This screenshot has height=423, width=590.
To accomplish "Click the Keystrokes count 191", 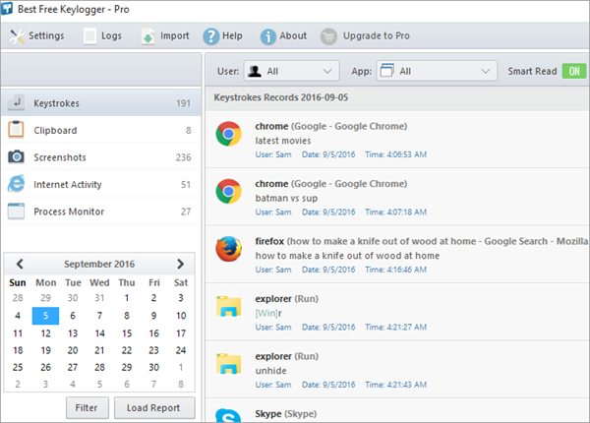I will (x=183, y=103).
